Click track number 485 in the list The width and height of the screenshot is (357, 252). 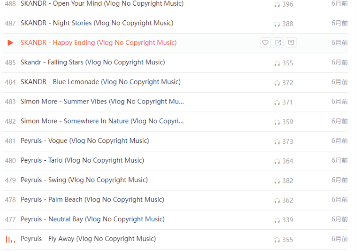[x=10, y=62]
